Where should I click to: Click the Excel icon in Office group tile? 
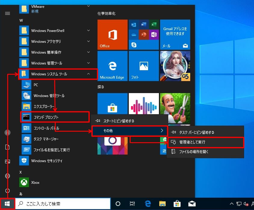(154, 24)
